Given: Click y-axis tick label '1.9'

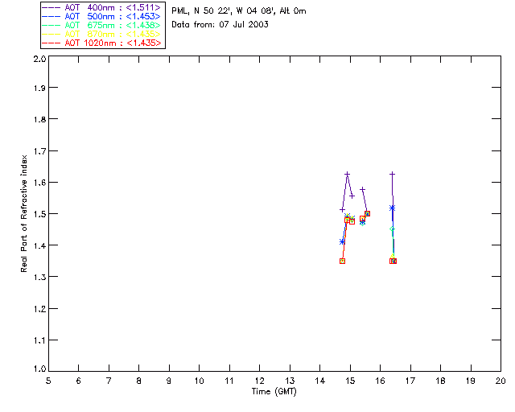Looking at the screenshot, I should (39, 88).
